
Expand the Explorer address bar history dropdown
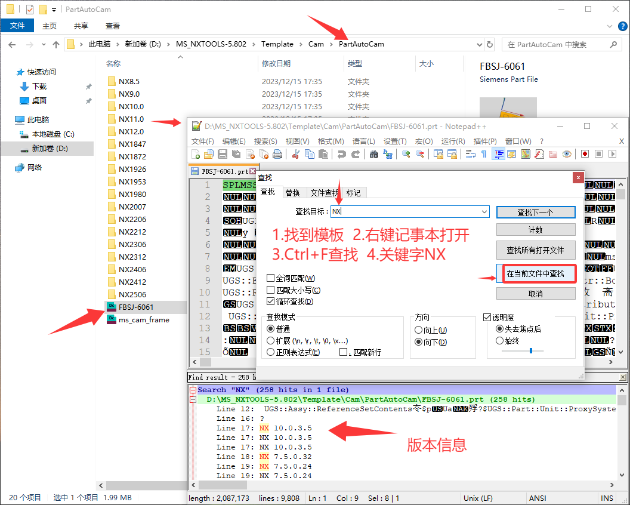coord(479,45)
